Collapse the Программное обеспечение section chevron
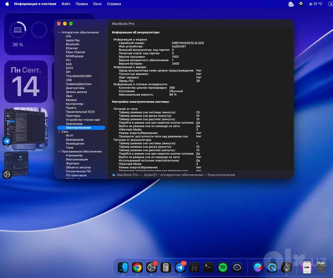Screen dimensions: 333x278 59,152
